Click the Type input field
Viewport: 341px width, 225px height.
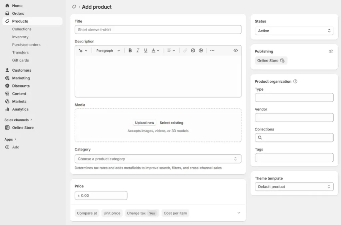point(294,98)
